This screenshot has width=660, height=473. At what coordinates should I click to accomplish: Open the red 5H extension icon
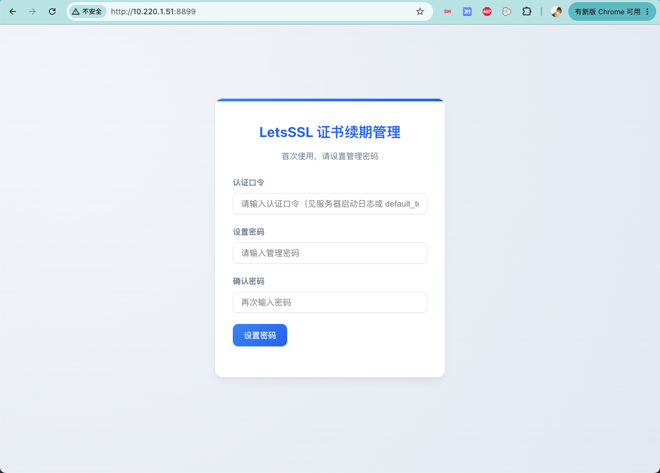coord(448,12)
